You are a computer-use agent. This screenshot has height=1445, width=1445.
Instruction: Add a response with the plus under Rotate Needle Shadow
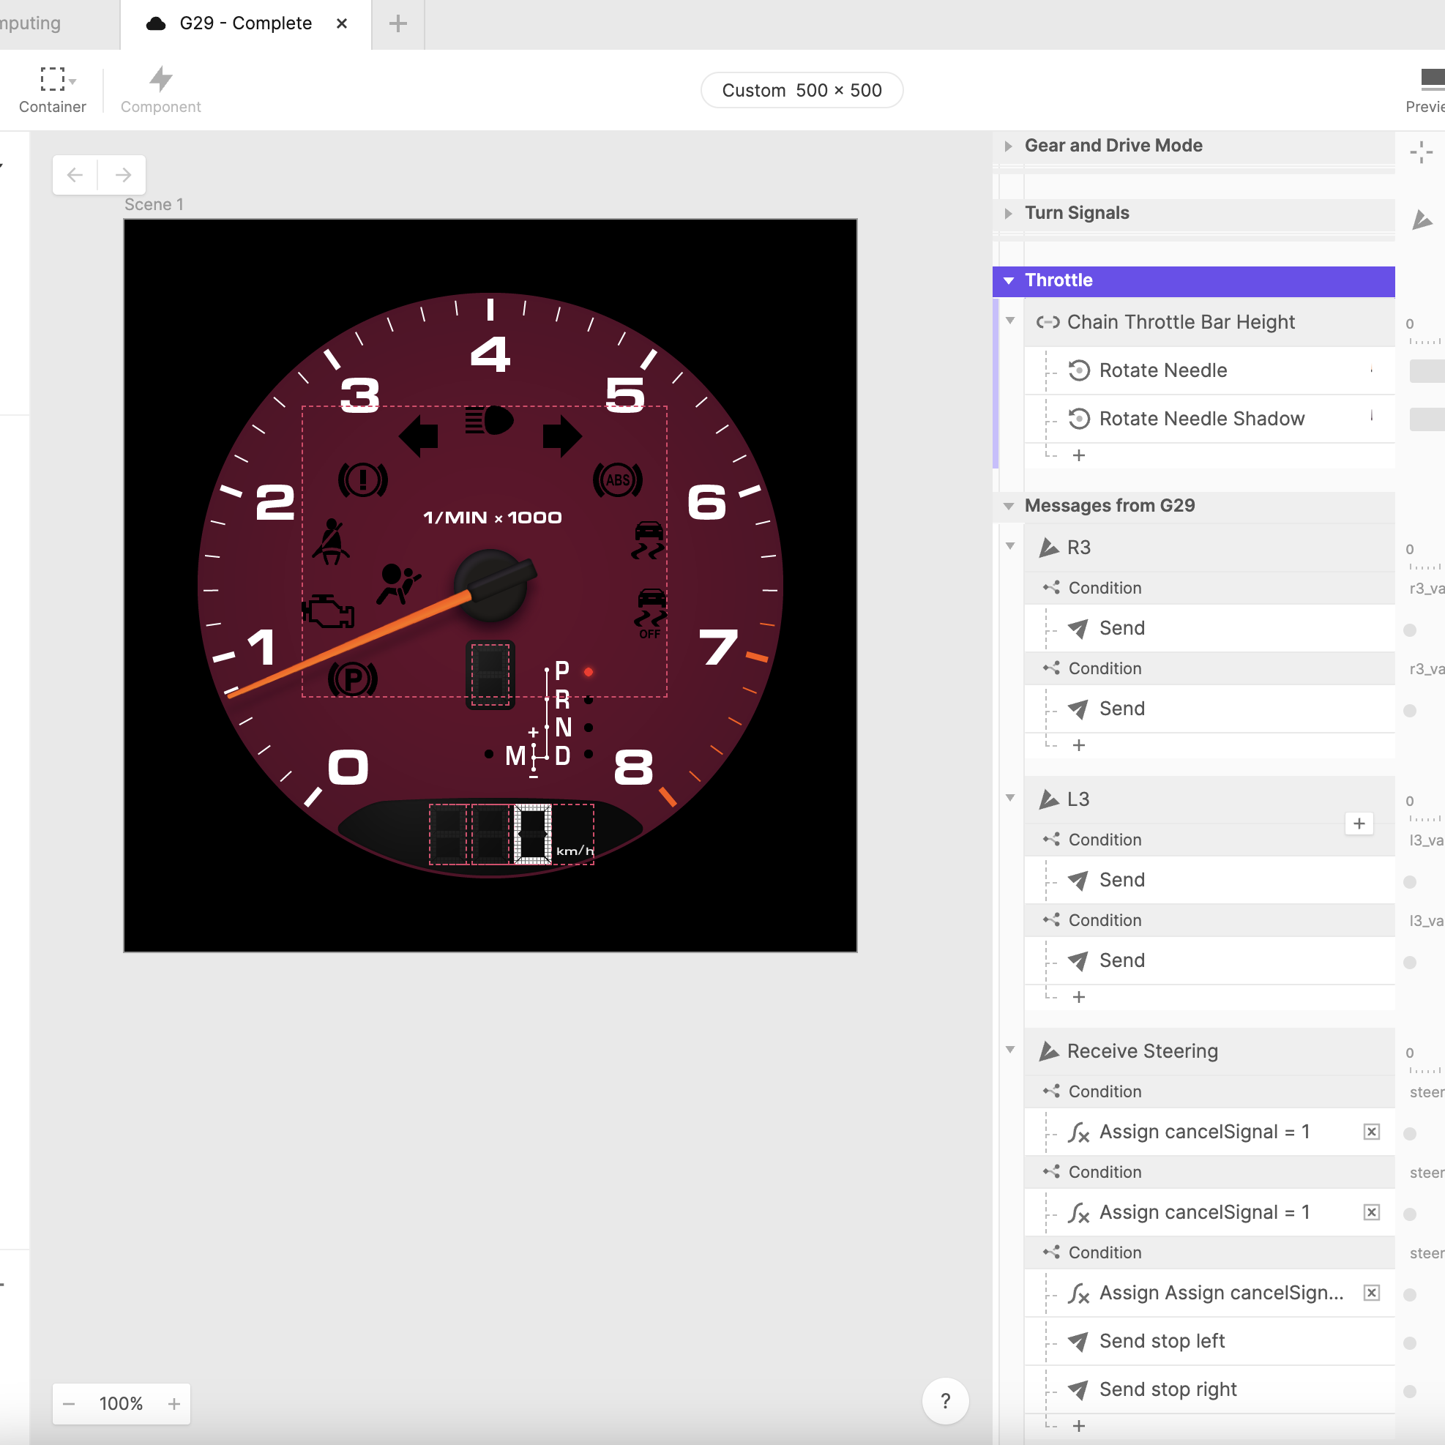click(1078, 455)
